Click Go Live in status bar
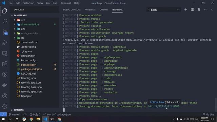Image resolution: width=217 pixels, height=122 pixels. click(209, 115)
